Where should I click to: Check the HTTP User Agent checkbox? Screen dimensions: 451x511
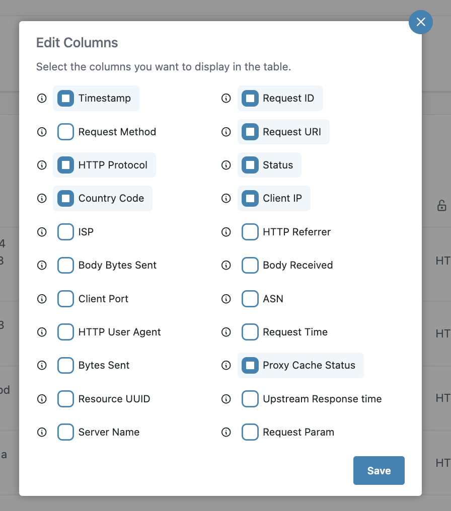click(65, 332)
